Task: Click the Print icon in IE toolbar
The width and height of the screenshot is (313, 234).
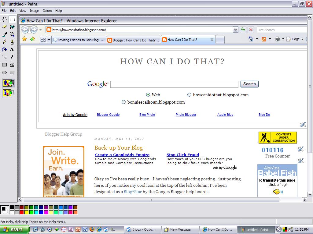Action: [x=277, y=39]
